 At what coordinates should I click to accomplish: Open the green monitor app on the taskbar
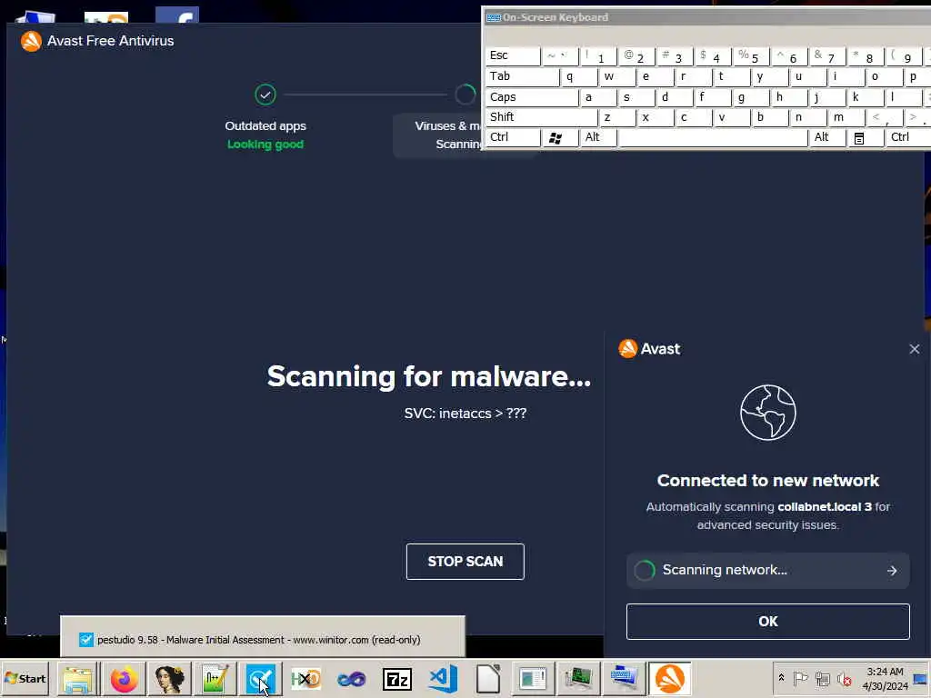(578, 678)
